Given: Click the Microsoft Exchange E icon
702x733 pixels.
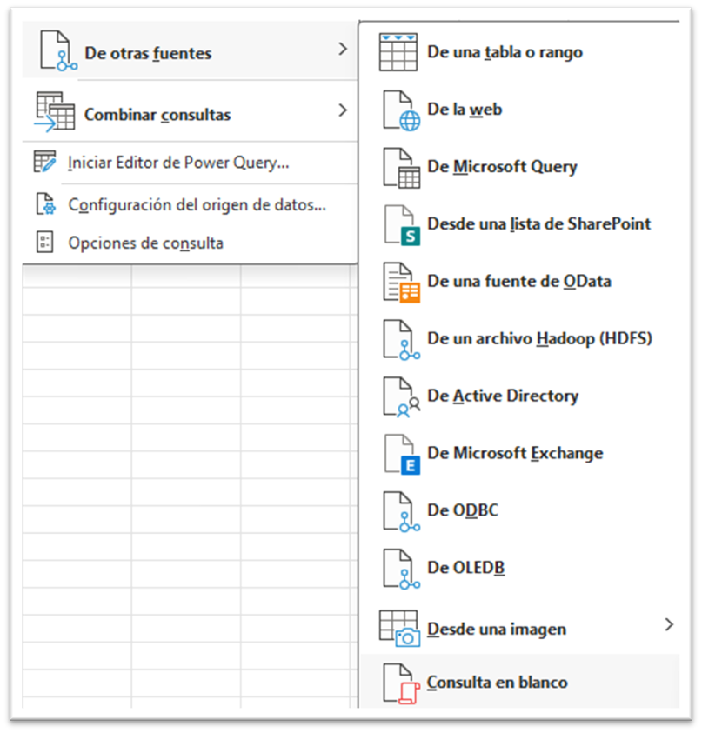Looking at the screenshot, I should pyautogui.click(x=401, y=454).
